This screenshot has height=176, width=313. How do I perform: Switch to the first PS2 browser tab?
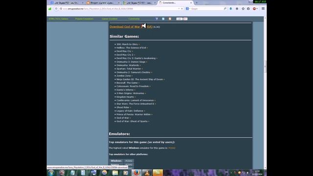[x=67, y=3]
